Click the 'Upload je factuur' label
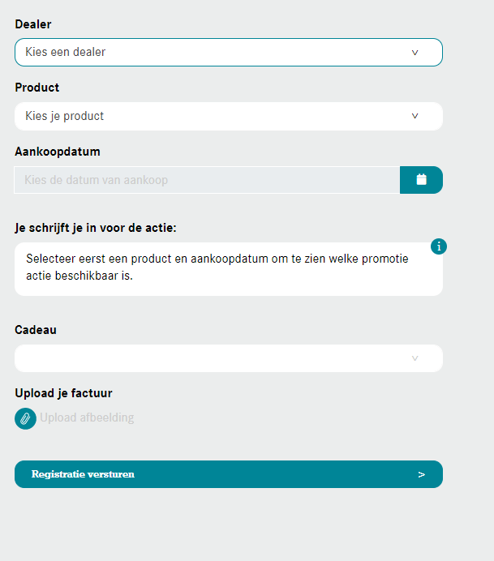The height and width of the screenshot is (561, 494). click(63, 393)
